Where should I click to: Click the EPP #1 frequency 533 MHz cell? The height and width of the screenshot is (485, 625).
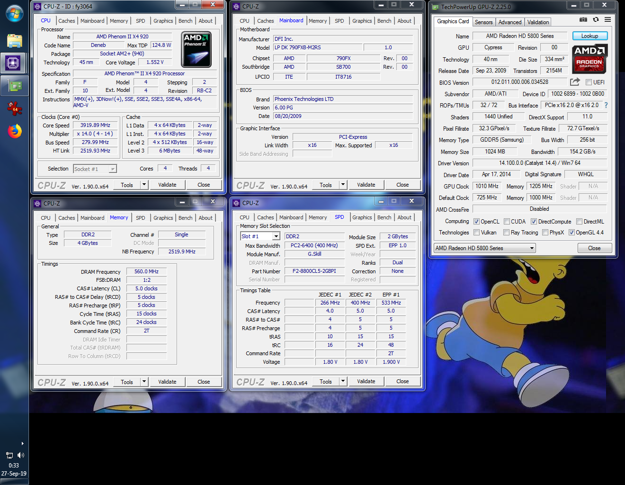tap(391, 303)
